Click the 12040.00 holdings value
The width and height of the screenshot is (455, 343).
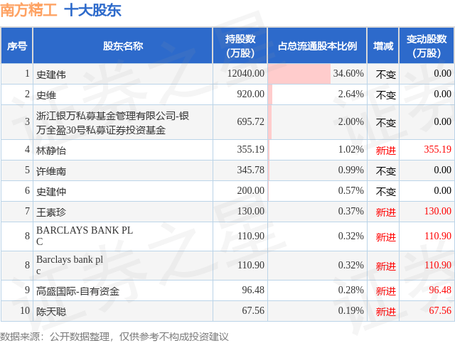tap(246, 73)
